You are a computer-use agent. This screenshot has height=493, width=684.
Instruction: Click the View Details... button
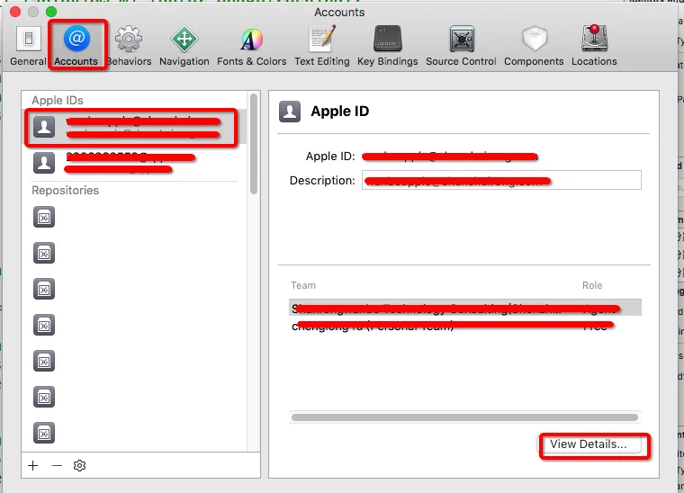589,444
